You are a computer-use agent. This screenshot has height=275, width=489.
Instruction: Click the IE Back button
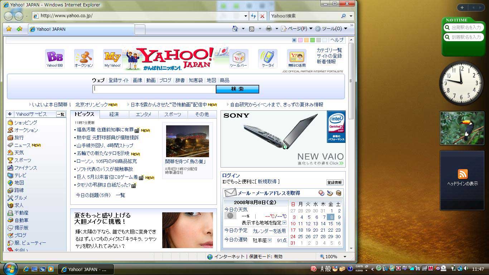[x=9, y=16]
